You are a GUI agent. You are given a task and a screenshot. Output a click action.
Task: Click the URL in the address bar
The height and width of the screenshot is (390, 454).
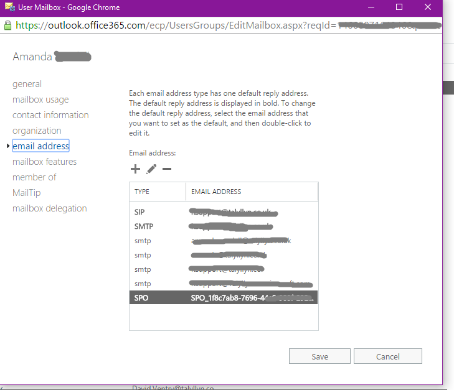(x=228, y=26)
